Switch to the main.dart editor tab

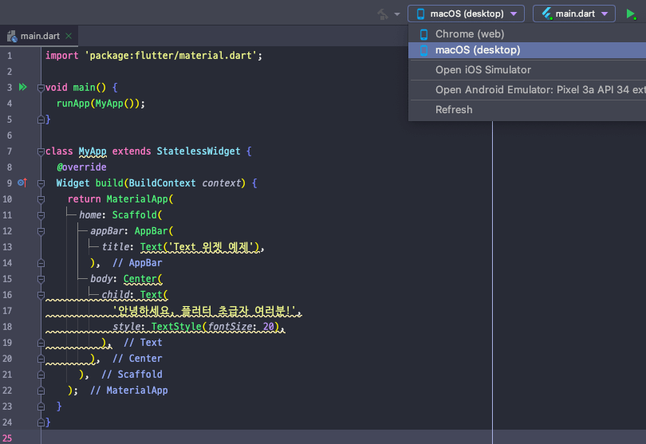(x=40, y=36)
